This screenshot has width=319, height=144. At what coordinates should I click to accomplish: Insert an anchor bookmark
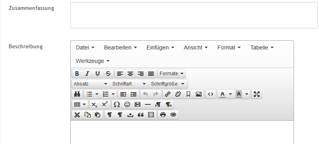coord(188,94)
